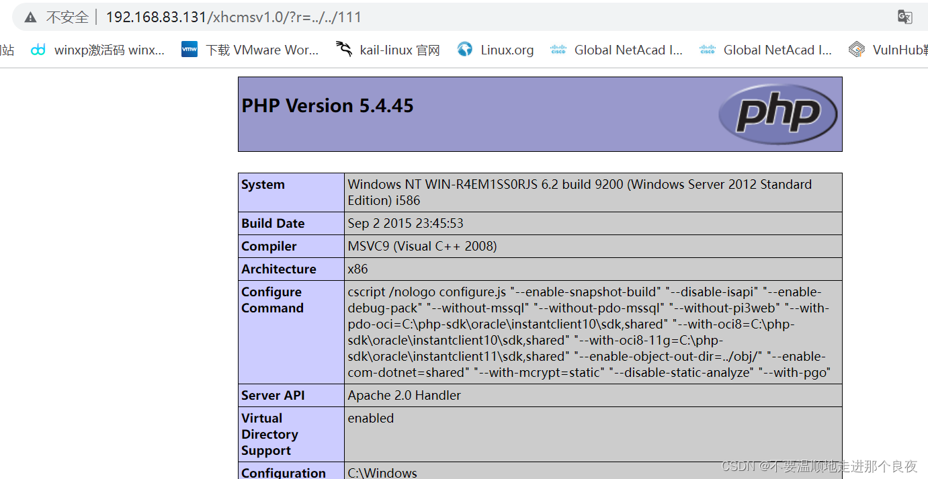Click the Kali dragon bookmark favicon
Screen dimensions: 928x479
click(344, 50)
